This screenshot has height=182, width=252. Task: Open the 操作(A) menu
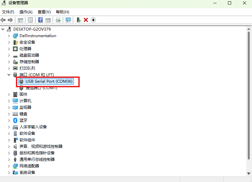(x=26, y=12)
